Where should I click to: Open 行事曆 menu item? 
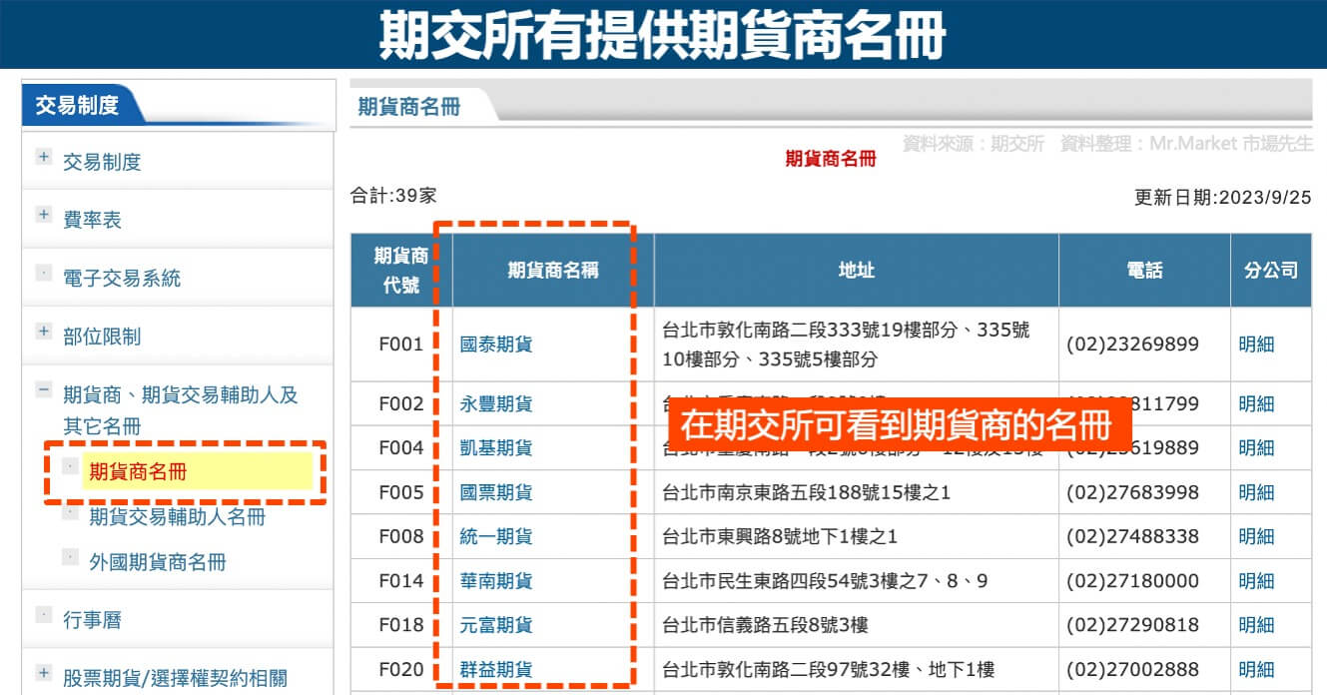[x=92, y=620]
